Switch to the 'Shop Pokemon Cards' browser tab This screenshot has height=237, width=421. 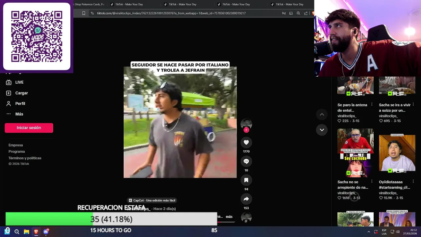click(89, 4)
